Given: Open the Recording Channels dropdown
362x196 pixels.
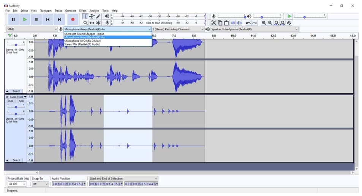Looking at the screenshot, I should click(178, 29).
